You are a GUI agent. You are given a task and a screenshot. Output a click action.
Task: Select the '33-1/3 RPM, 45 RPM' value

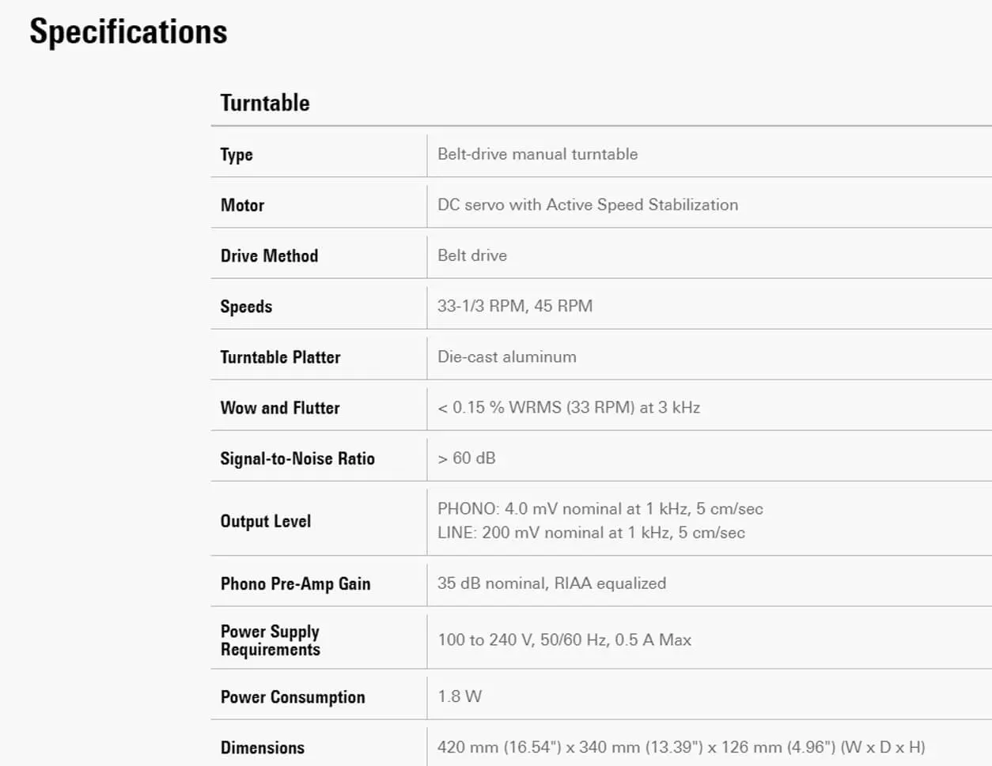[515, 306]
